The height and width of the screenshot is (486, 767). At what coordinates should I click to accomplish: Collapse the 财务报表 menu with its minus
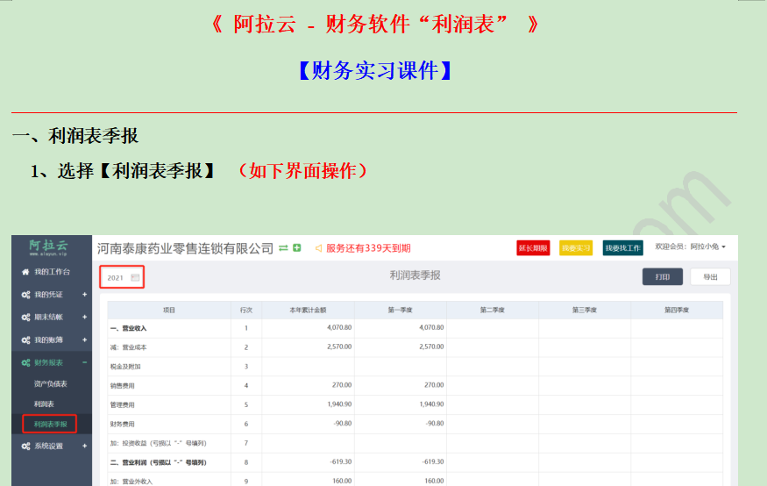click(x=85, y=362)
